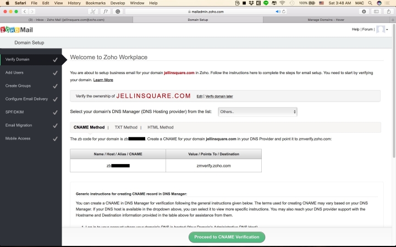This screenshot has width=396, height=247.
Task: Click Verify domain later link
Action: [219, 96]
